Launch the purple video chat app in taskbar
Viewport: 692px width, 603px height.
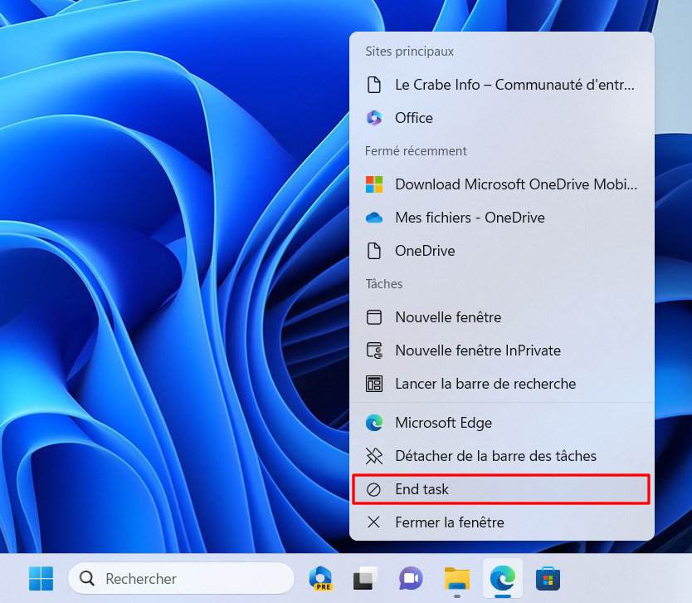[x=411, y=578]
